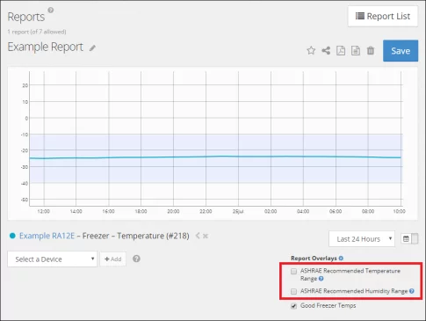Open the Report List
This screenshot has width=426, height=321.
coord(383,17)
